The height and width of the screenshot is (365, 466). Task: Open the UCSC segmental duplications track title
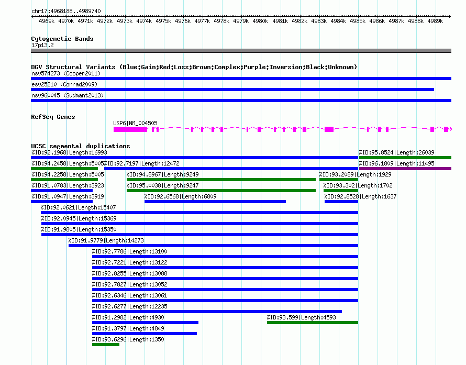[81, 146]
